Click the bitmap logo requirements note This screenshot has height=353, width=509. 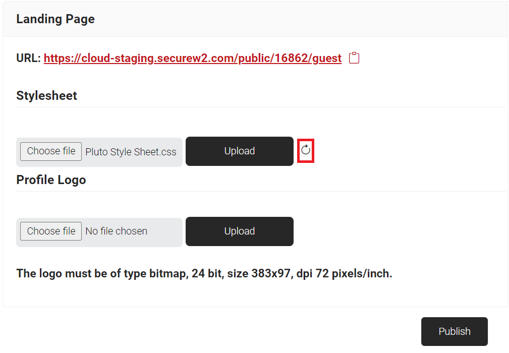point(204,273)
